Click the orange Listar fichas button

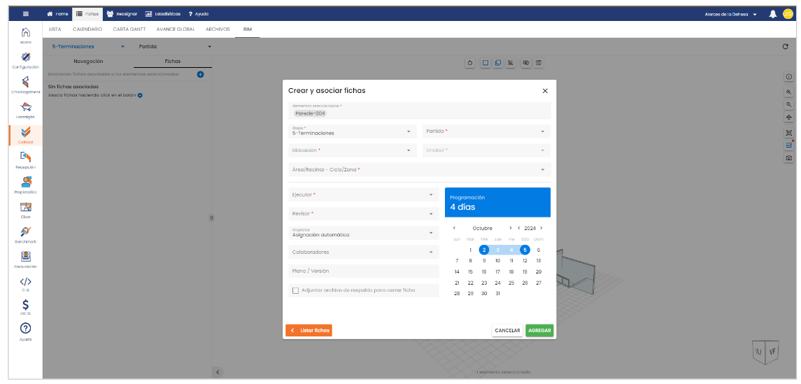(309, 330)
